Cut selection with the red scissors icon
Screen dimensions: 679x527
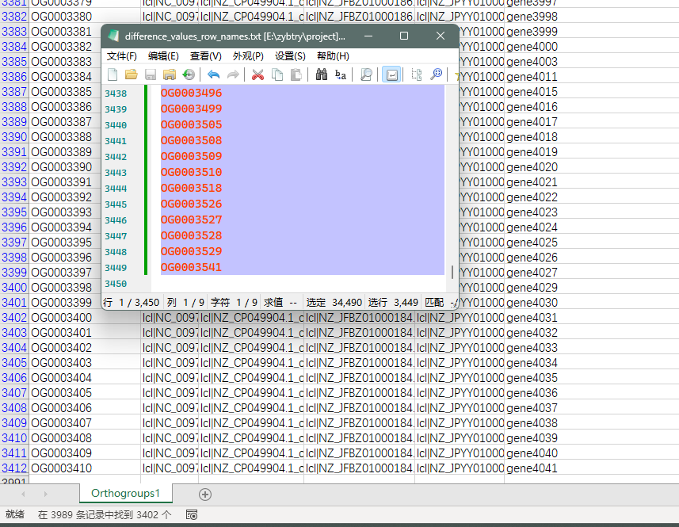[257, 74]
